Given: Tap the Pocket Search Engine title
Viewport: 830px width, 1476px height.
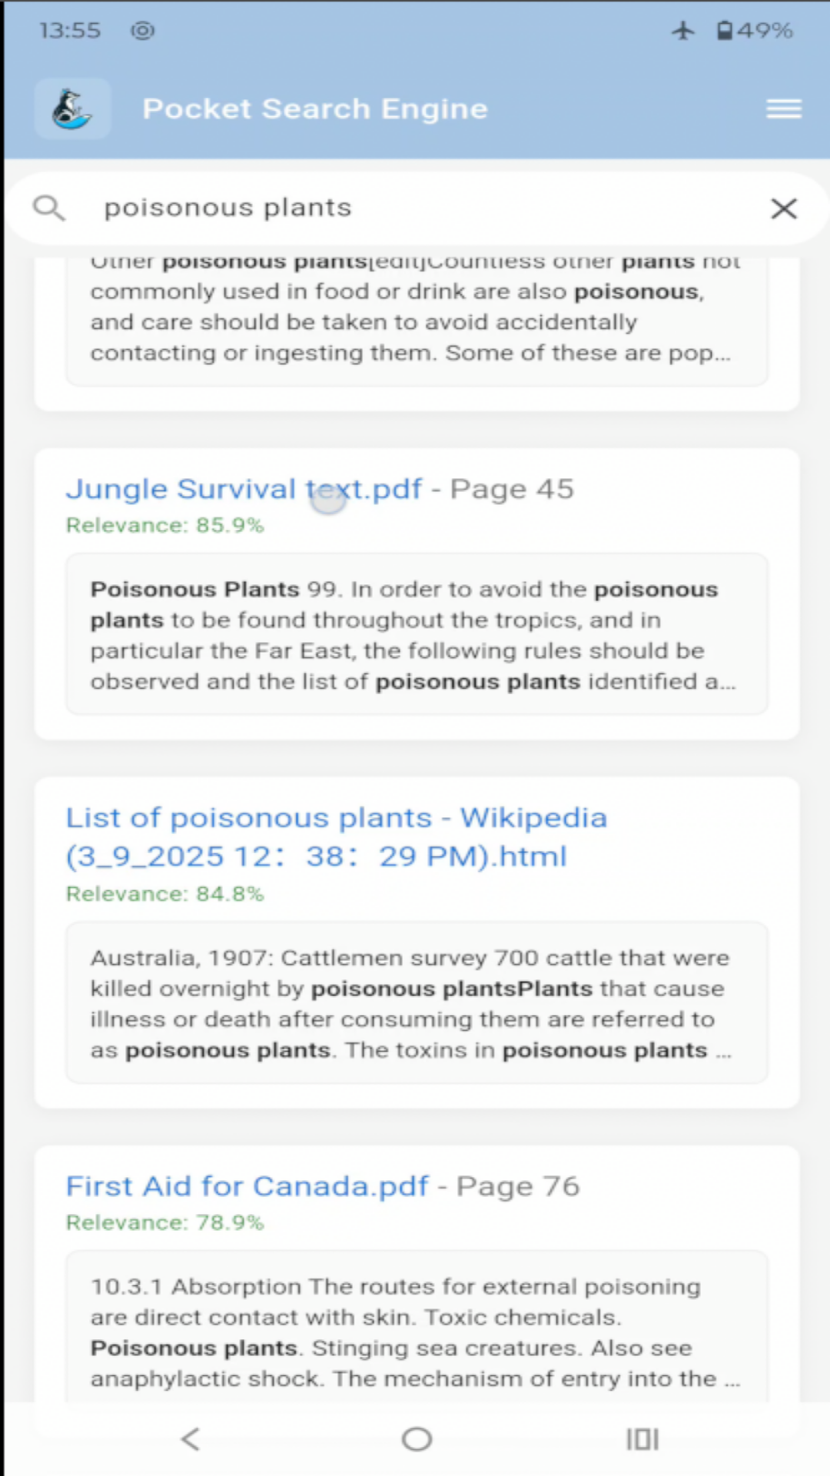Looking at the screenshot, I should click(x=315, y=108).
